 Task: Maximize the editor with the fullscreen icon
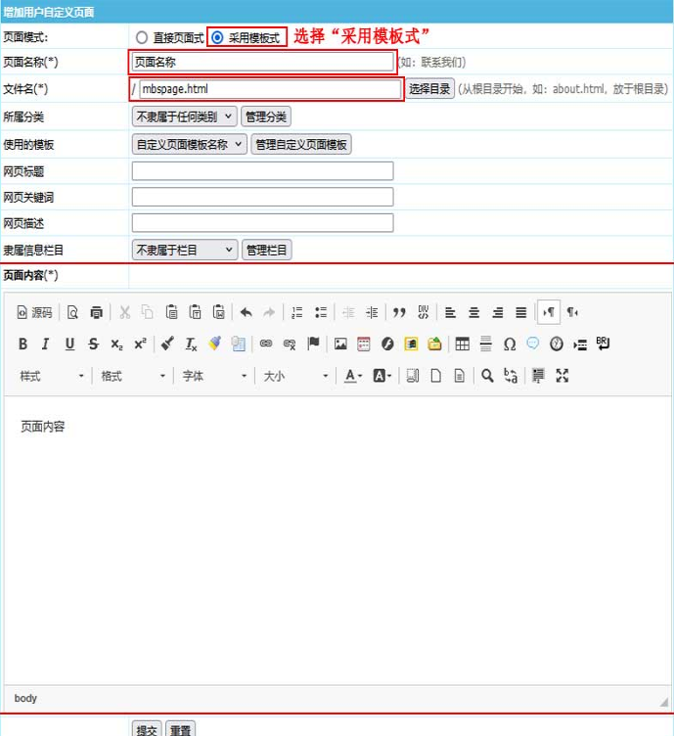(562, 376)
